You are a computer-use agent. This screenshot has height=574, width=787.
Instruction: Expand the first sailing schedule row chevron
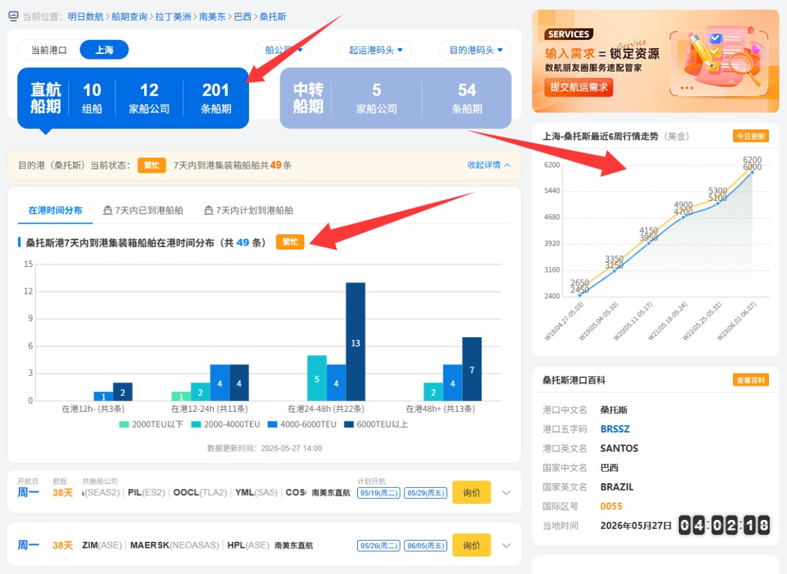pyautogui.click(x=507, y=493)
